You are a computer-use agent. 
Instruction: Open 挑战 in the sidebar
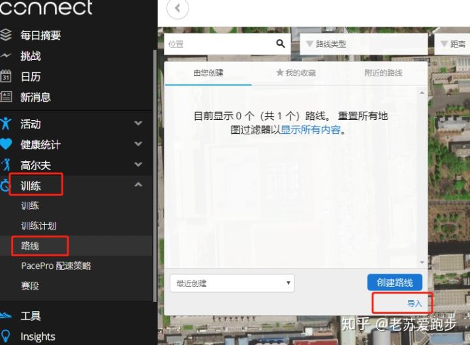pyautogui.click(x=31, y=56)
